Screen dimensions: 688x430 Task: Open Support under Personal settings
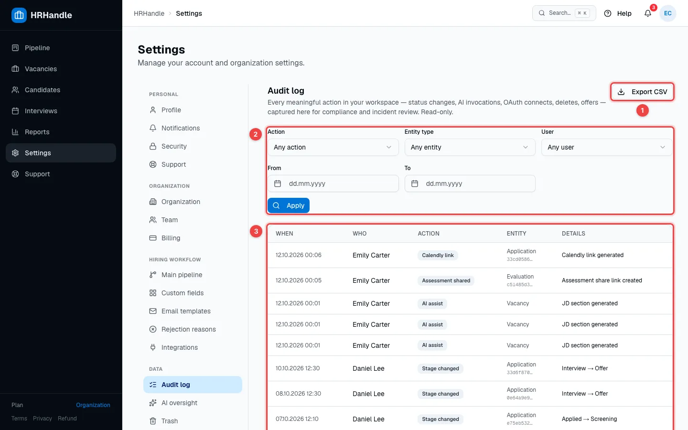[193, 164]
